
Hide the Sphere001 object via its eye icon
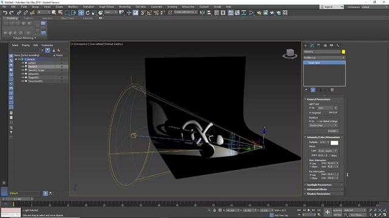tap(22, 74)
